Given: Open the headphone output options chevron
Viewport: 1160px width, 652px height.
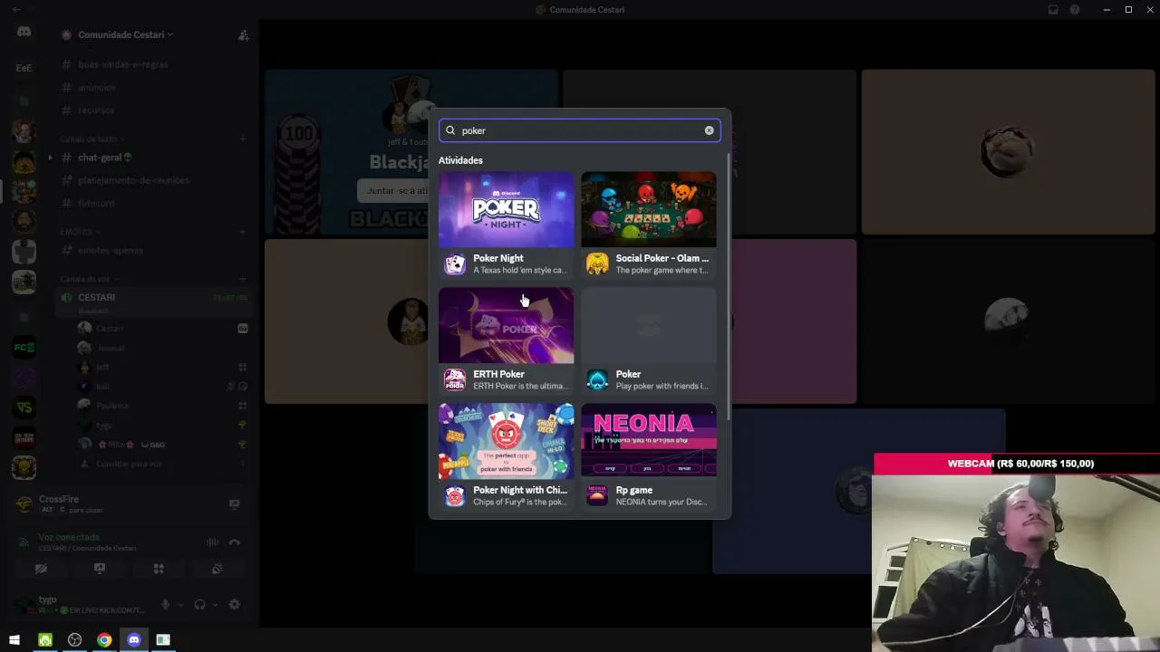Looking at the screenshot, I should [x=214, y=604].
